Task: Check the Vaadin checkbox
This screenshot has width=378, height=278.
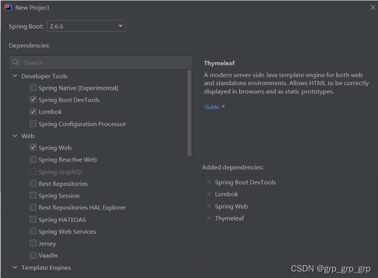Action: [x=33, y=255]
